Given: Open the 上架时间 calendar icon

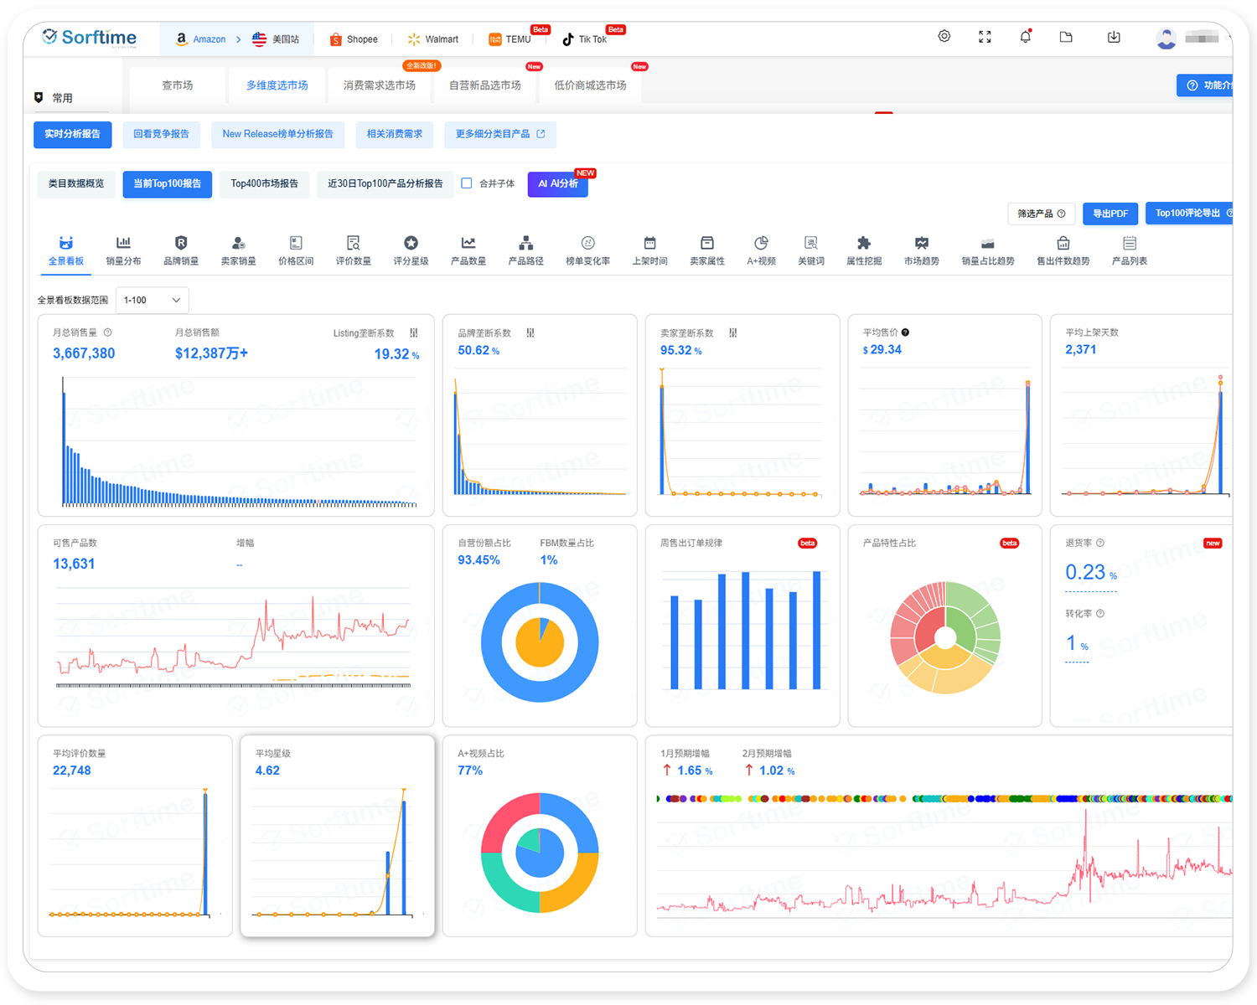Looking at the screenshot, I should pos(649,244).
